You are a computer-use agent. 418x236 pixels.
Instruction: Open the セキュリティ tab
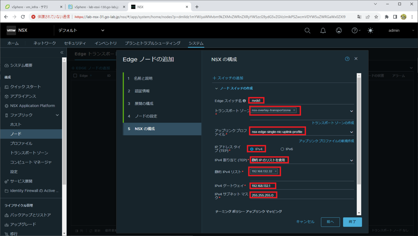[75, 43]
